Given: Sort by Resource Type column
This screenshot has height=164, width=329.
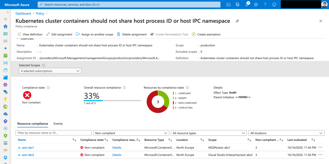Looking at the screenshot, I should (x=170, y=140).
